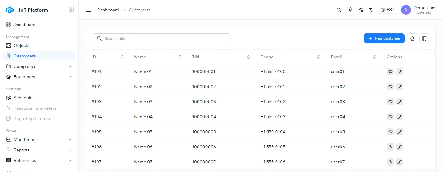Screen dimensions: 443x172
Task: Click the New Customer button
Action: pyautogui.click(x=384, y=38)
